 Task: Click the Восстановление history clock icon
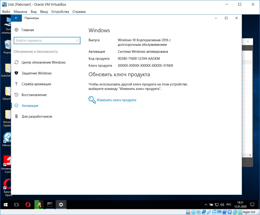coord(17,95)
